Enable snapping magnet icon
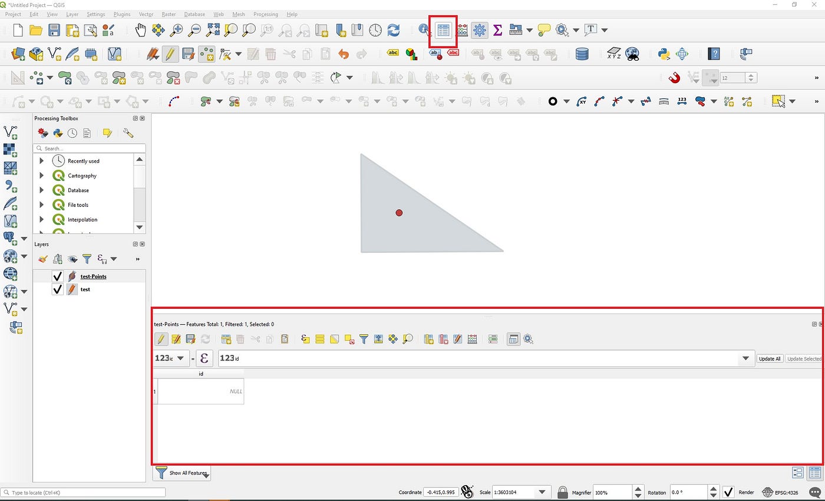 tap(675, 78)
